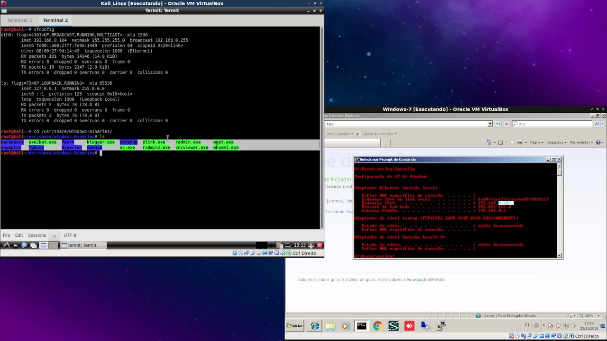Viewport: 607px width, 341px height.
Task: Click the Kali panel clock showing 13:13
Action: (300, 245)
